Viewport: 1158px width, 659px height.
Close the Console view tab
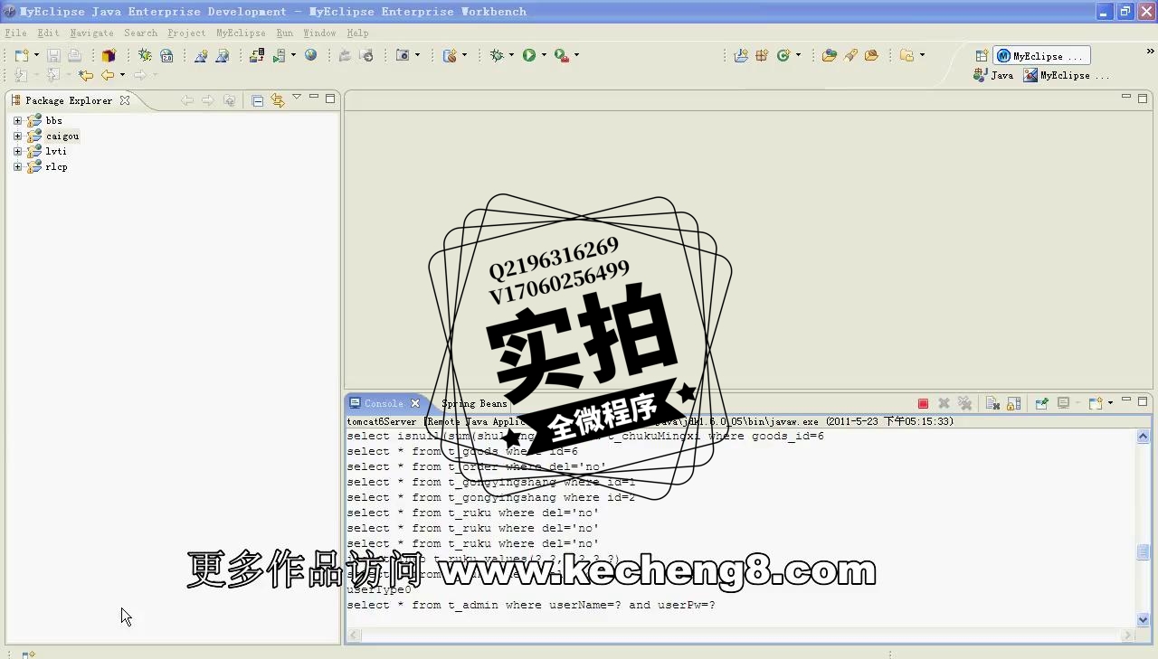(x=415, y=403)
